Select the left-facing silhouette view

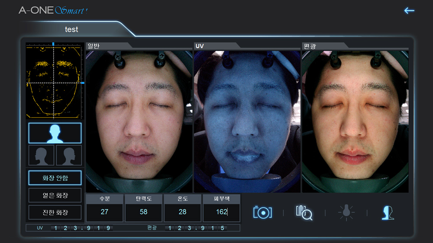[41, 155]
